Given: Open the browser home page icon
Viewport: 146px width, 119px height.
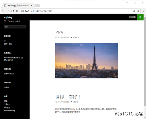Looking at the screenshot, I should tap(17, 11).
